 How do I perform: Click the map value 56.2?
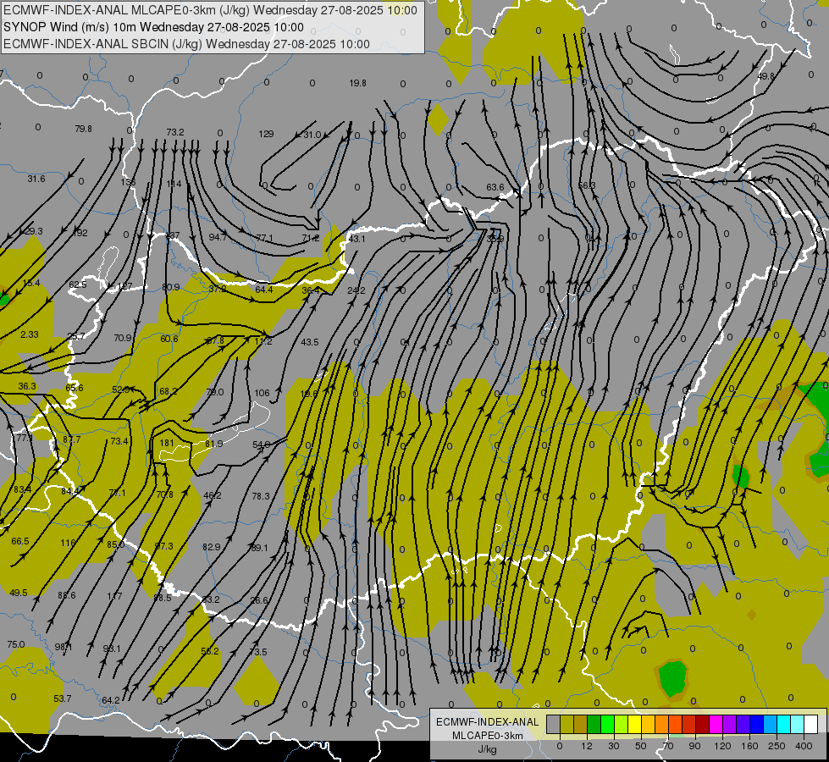[x=210, y=651]
